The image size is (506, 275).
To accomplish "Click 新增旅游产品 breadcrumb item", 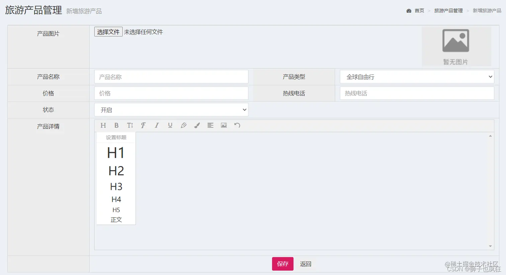I will 487,11.
